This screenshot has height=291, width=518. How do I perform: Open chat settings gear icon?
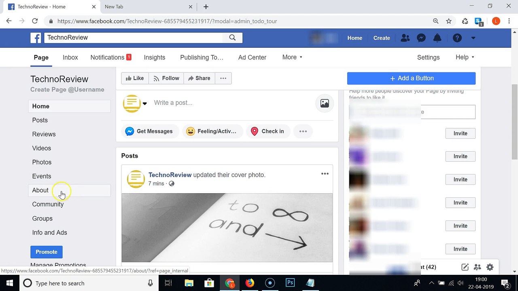pos(490,267)
